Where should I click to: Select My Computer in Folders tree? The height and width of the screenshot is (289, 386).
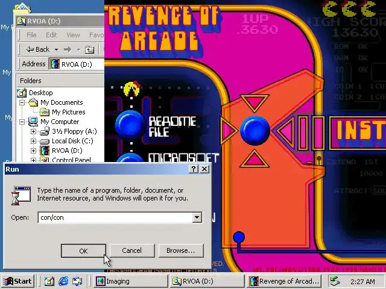[x=60, y=122]
